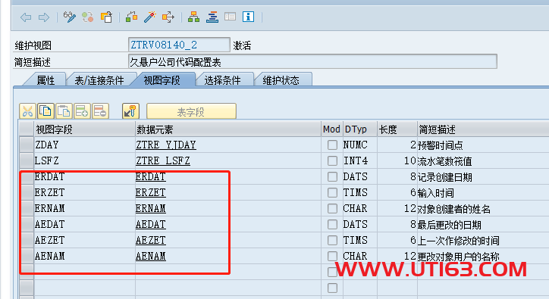This screenshot has width=549, height=299.
Task: Click the Insert row icon above table
Action: [82, 111]
